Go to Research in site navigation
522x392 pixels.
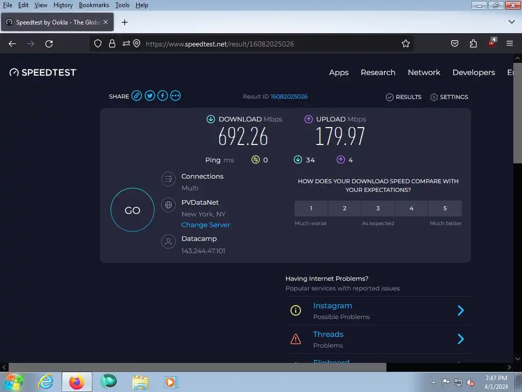378,72
